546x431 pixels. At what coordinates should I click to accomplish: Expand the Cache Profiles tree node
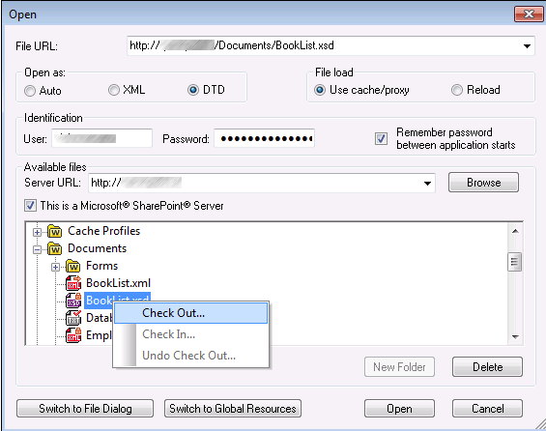pos(37,232)
